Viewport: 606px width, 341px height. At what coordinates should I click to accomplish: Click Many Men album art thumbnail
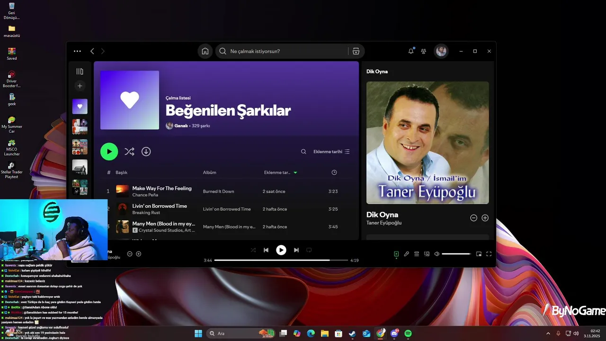pyautogui.click(x=123, y=227)
